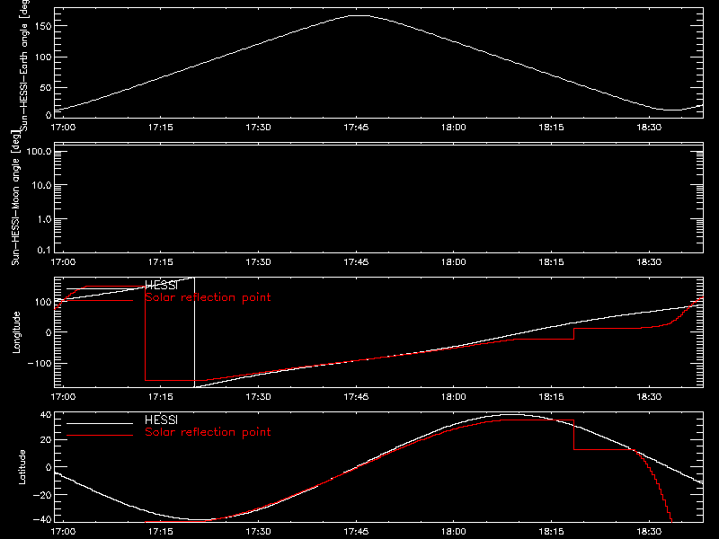Screen dimensions: 719x539
Task: Click the 0.1 tick on Moon angle axis
Action: tap(44, 250)
